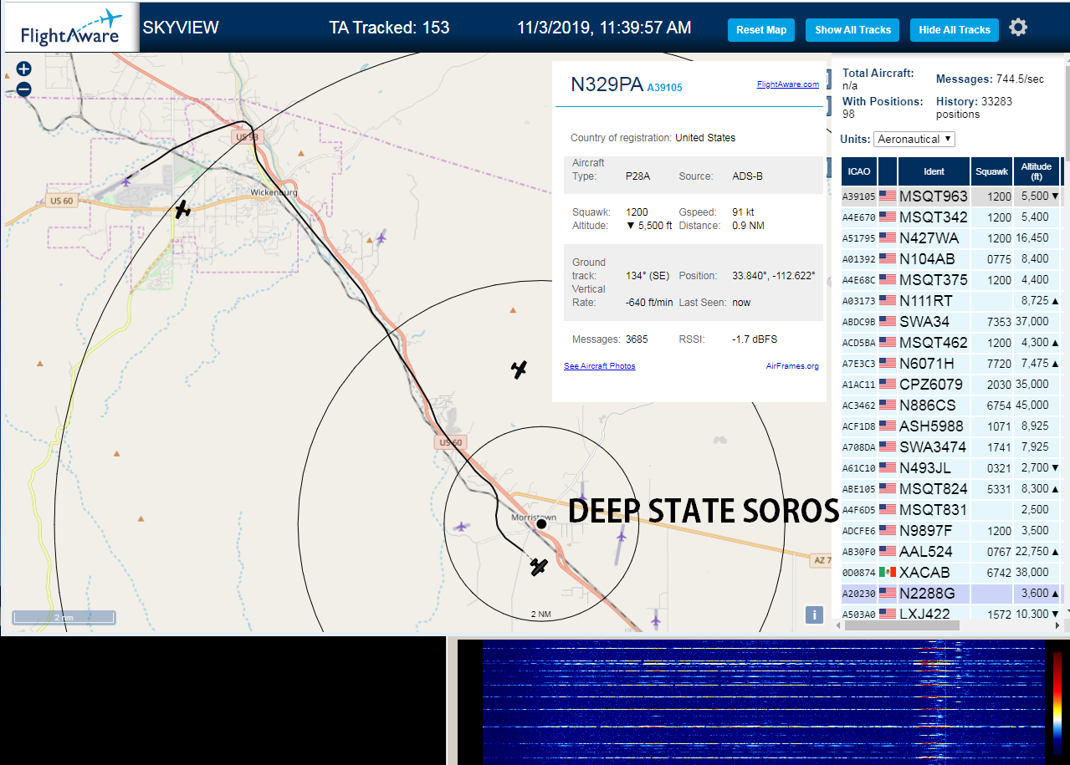Zoom in with the plus map control
Viewport: 1070px width, 765px height.
(x=23, y=69)
